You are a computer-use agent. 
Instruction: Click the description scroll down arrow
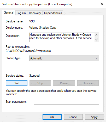(x=96, y=40)
